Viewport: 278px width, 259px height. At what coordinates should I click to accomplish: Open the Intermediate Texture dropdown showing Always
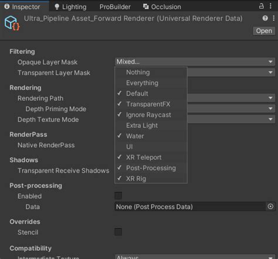195,257
